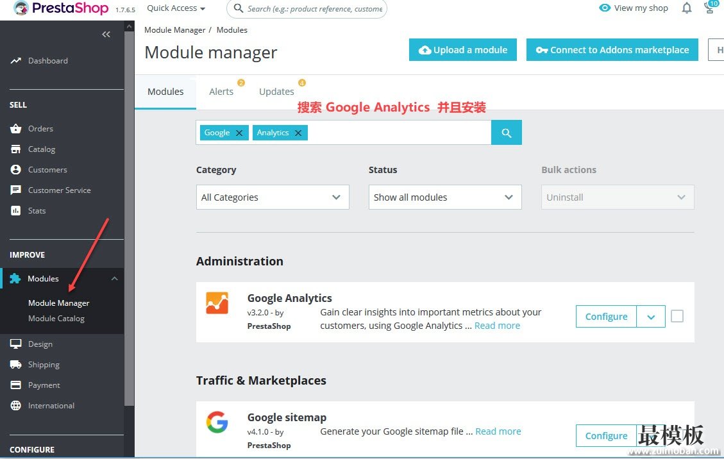Open the Show all modules status dropdown

click(445, 197)
